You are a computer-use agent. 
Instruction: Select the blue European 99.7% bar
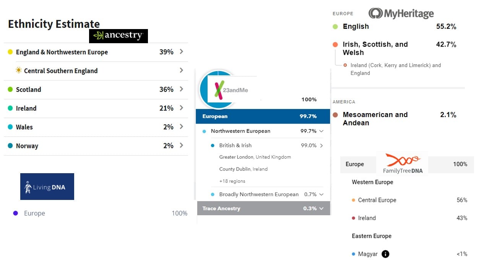tap(263, 116)
